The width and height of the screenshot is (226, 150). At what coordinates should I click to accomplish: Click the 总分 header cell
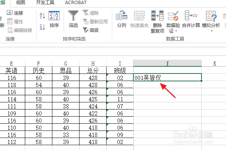(93, 70)
